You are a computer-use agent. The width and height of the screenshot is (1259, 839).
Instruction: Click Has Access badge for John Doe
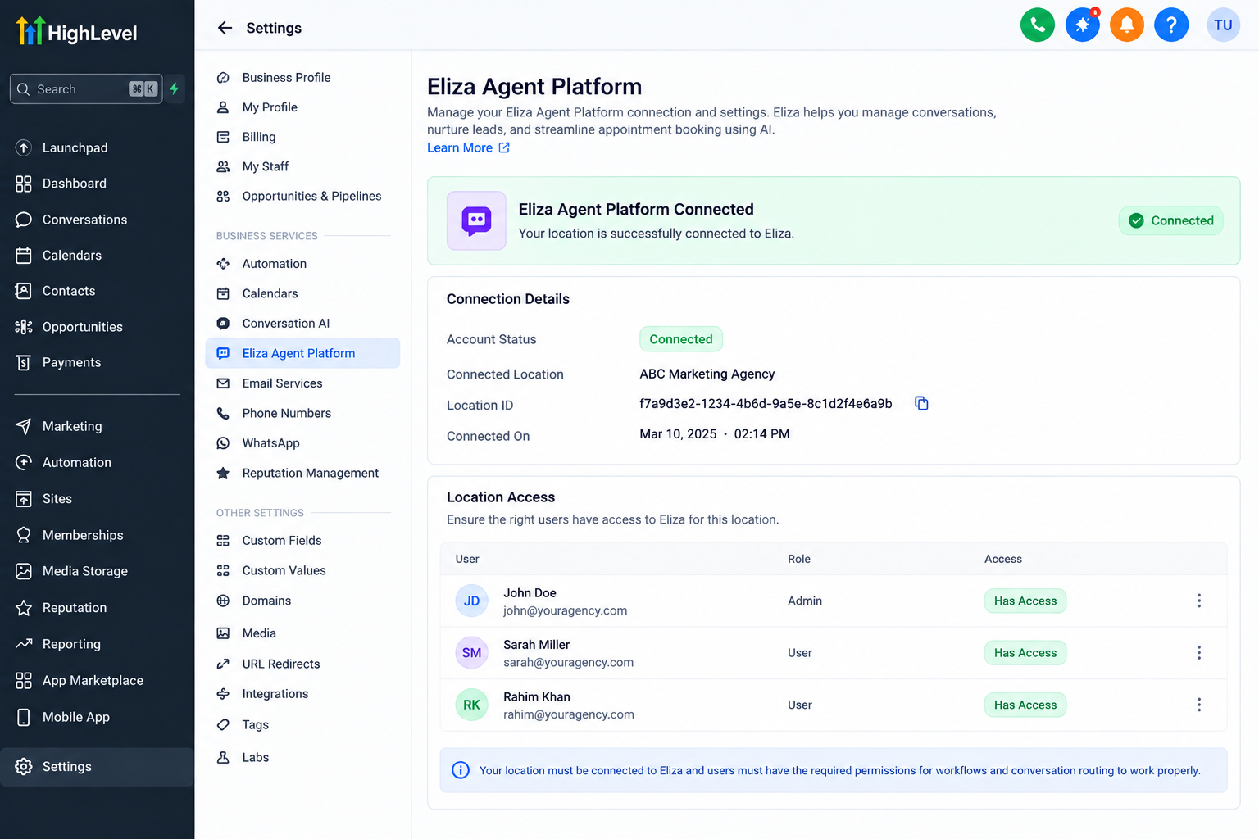tap(1025, 601)
